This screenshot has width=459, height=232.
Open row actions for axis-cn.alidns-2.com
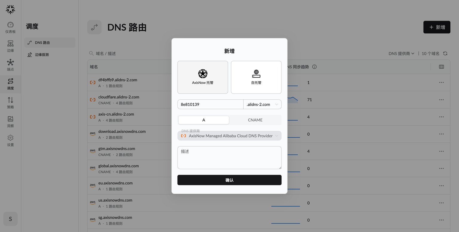click(x=441, y=117)
